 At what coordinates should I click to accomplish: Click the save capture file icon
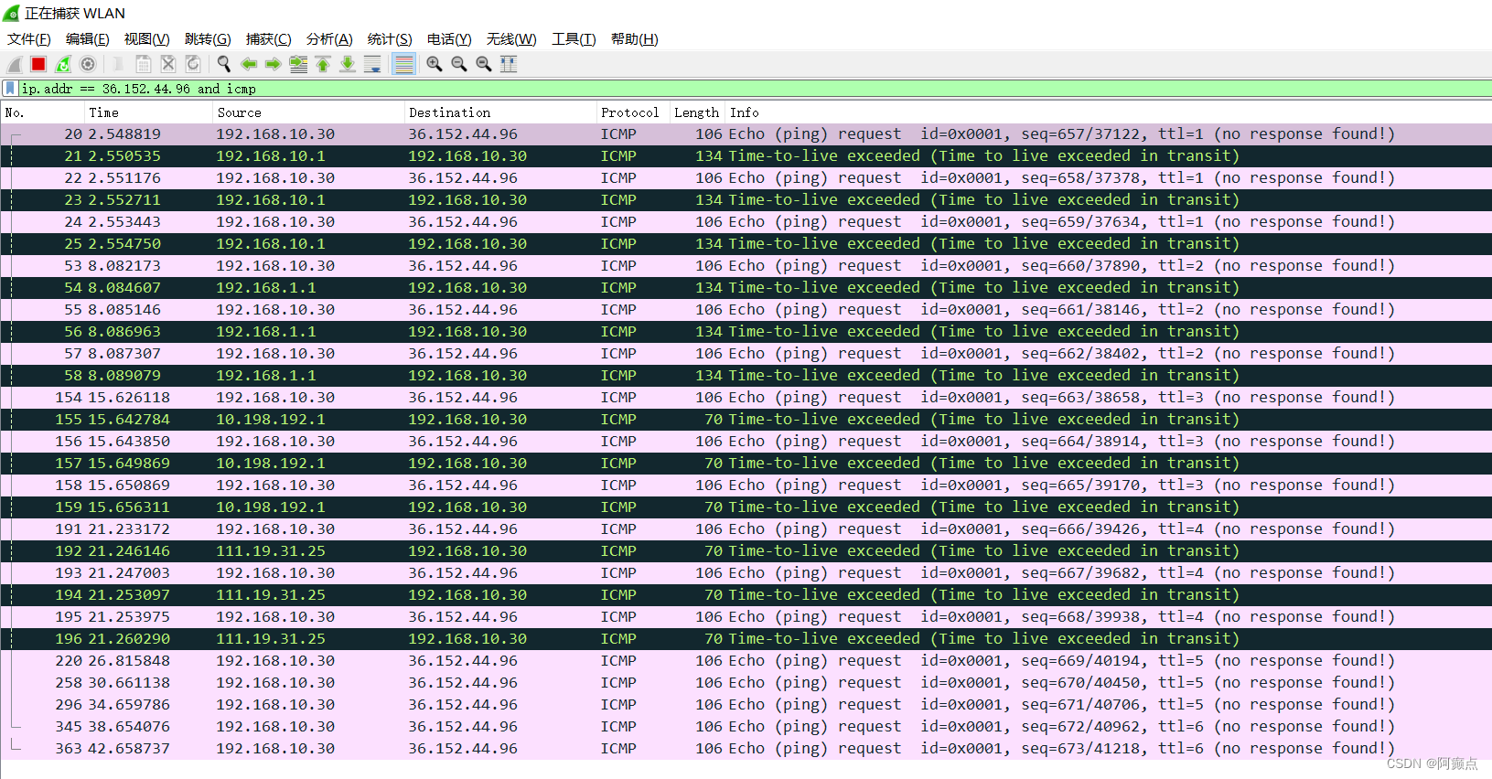coord(144,64)
